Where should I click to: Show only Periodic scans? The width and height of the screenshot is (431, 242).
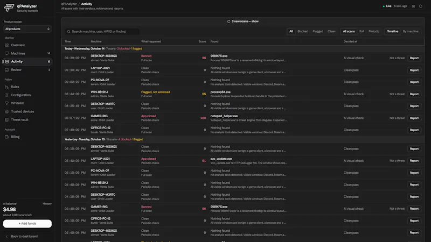[x=374, y=31]
